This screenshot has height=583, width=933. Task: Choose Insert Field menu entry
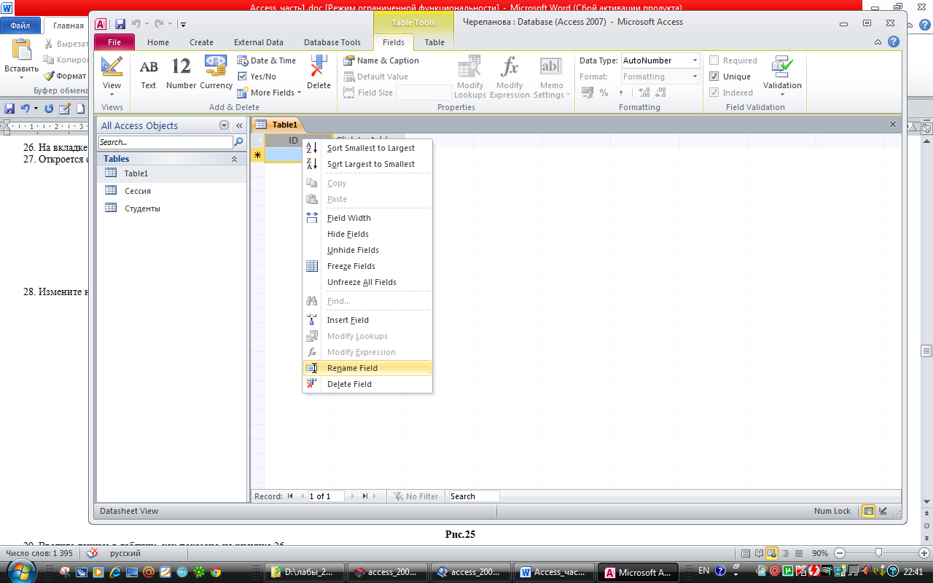(367, 320)
